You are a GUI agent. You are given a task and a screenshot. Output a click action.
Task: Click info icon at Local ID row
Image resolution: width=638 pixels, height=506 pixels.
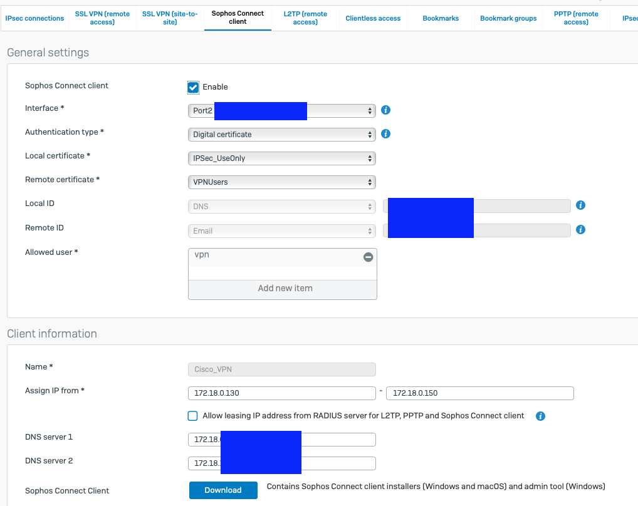[x=580, y=205]
